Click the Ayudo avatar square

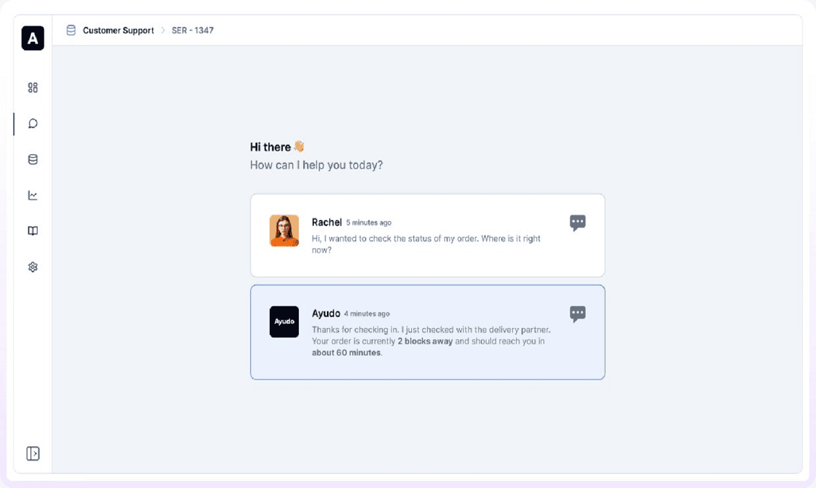point(284,322)
